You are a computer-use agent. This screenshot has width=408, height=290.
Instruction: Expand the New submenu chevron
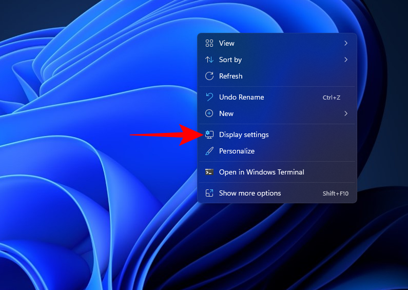[346, 113]
